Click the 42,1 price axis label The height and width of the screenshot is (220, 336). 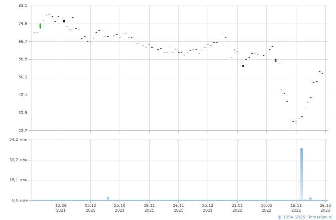23,94
